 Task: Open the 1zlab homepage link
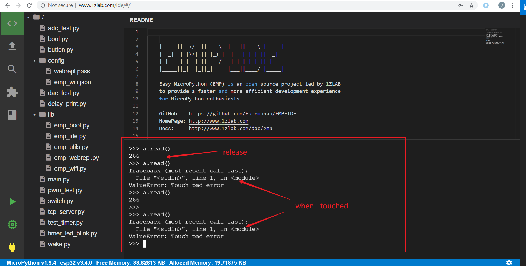coord(219,121)
